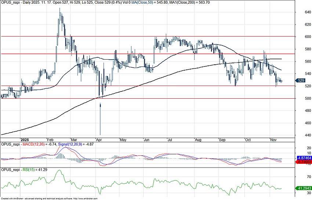Click the red signal value tag -6.74002
Image resolution: width=312 pixels, height=200 pixels.
(x=303, y=161)
